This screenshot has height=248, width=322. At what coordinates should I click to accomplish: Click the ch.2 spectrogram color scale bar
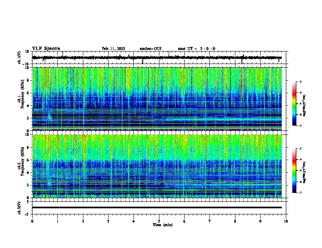coord(294,171)
